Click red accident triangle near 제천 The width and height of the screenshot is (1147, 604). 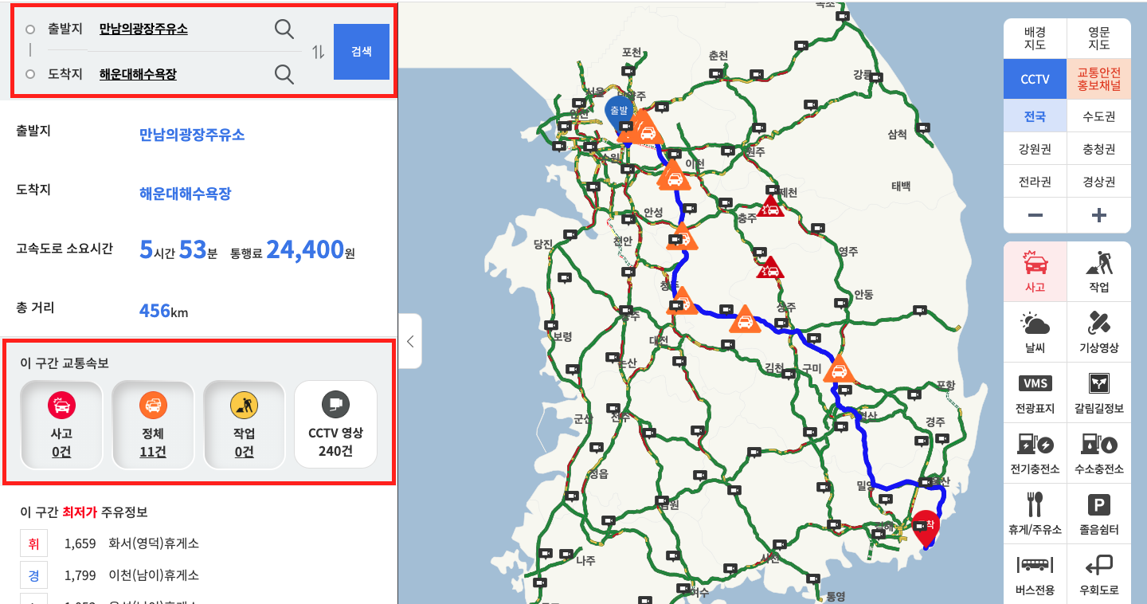pos(770,208)
